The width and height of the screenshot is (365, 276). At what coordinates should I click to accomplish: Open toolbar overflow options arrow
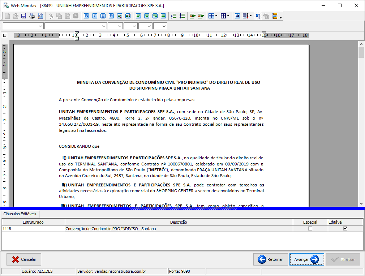tap(280, 18)
